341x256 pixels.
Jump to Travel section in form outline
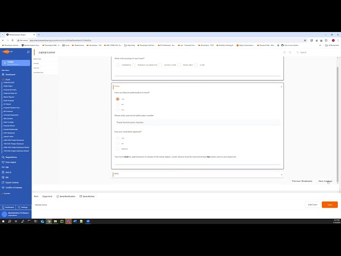coord(36,63)
